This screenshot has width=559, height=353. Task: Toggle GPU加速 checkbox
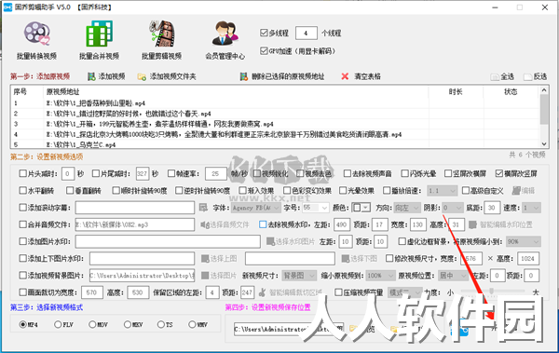[264, 51]
